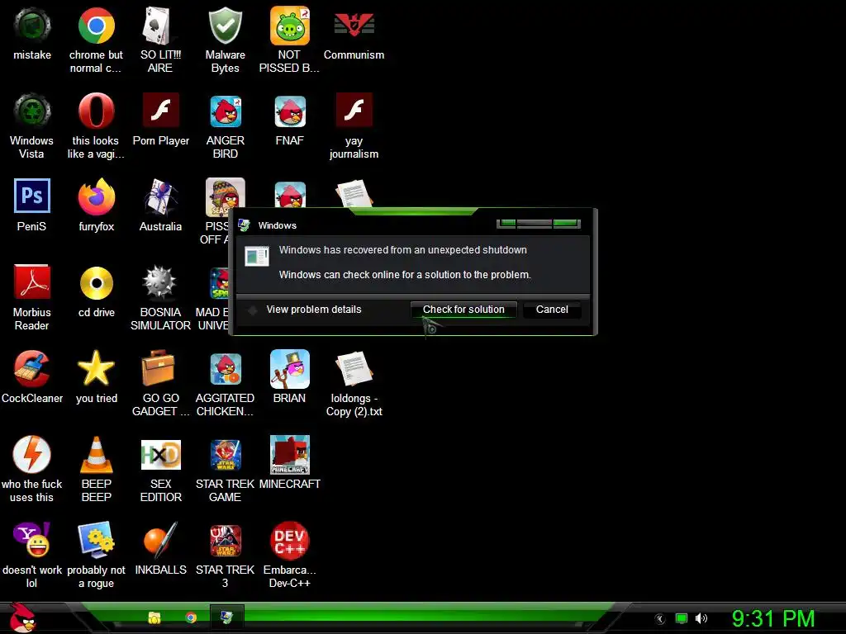846x634 pixels.
Task: Select the Windows dialog taskbar button
Action: 226,617
